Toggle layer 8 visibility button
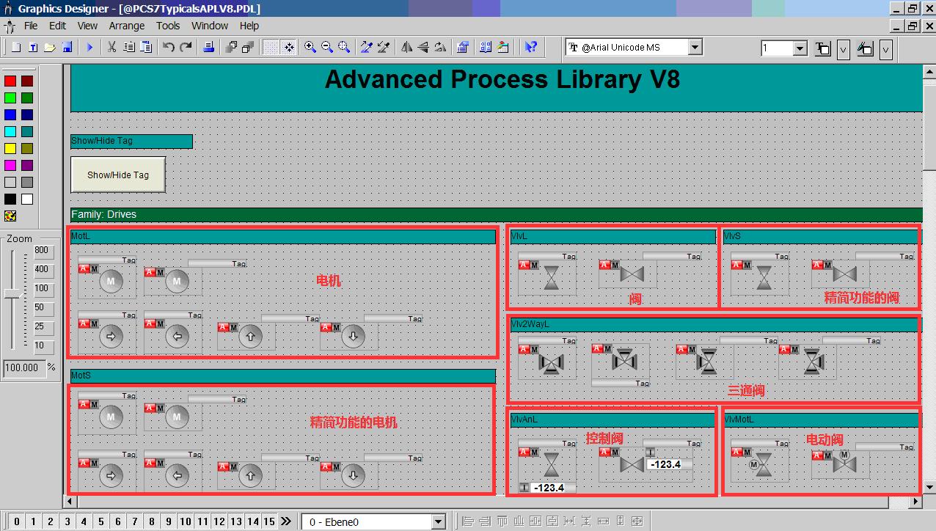 pyautogui.click(x=152, y=521)
